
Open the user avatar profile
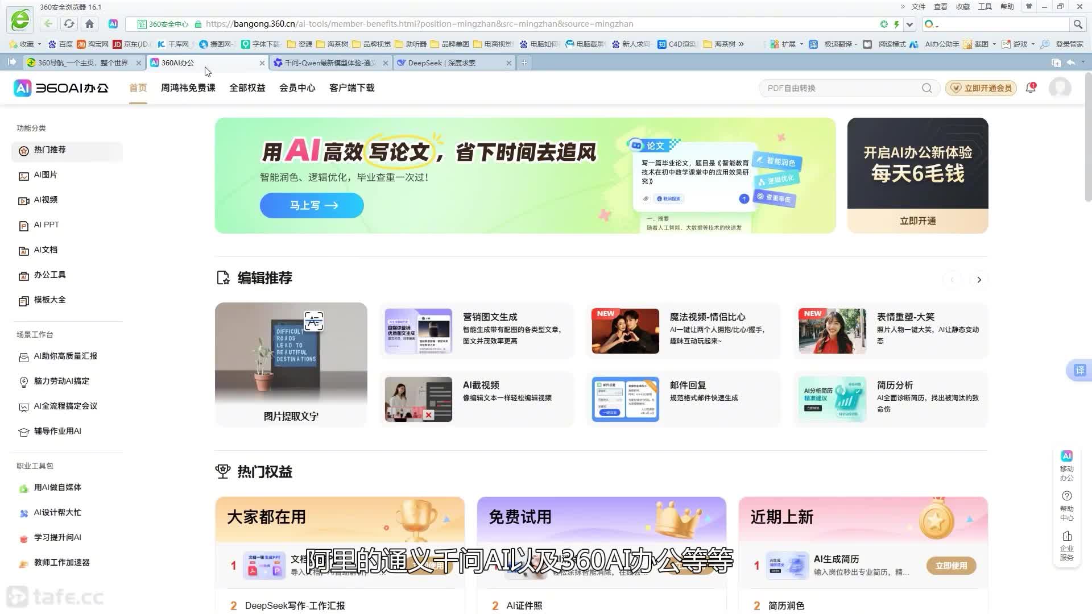pos(1060,88)
